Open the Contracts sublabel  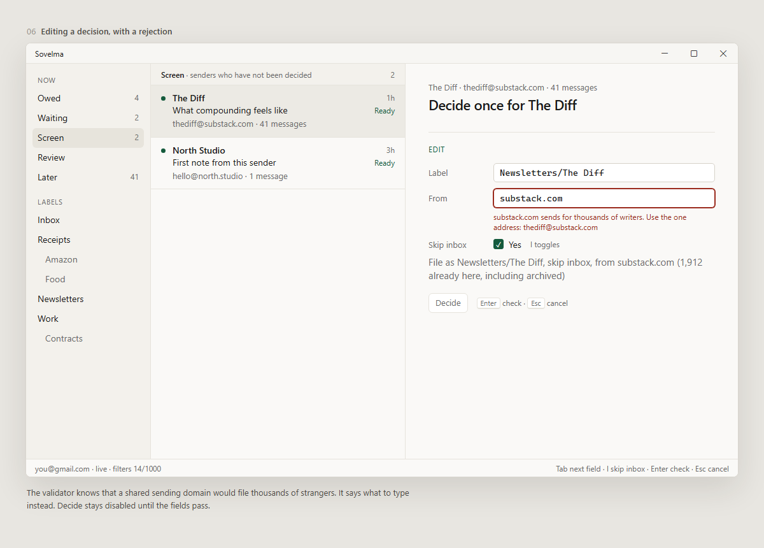pyautogui.click(x=88, y=338)
